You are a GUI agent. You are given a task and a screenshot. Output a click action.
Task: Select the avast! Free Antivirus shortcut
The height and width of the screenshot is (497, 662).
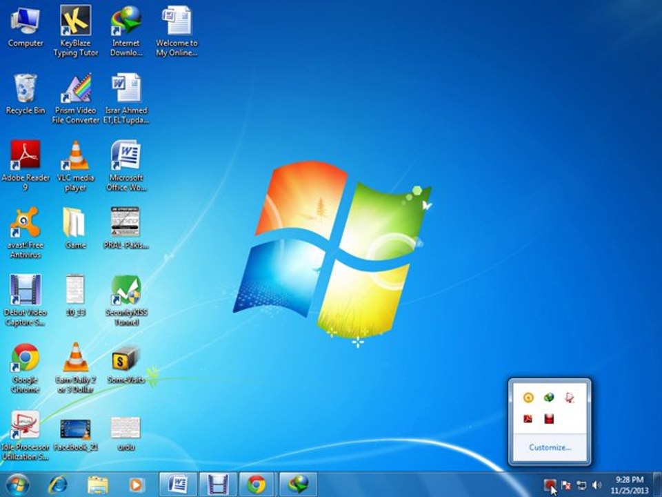click(x=26, y=233)
